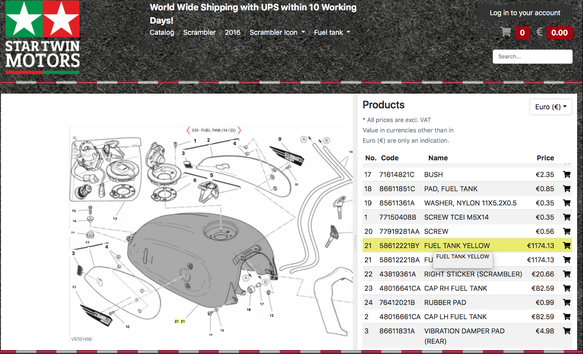Click the No. column header
The image size is (583, 354).
pyautogui.click(x=371, y=158)
